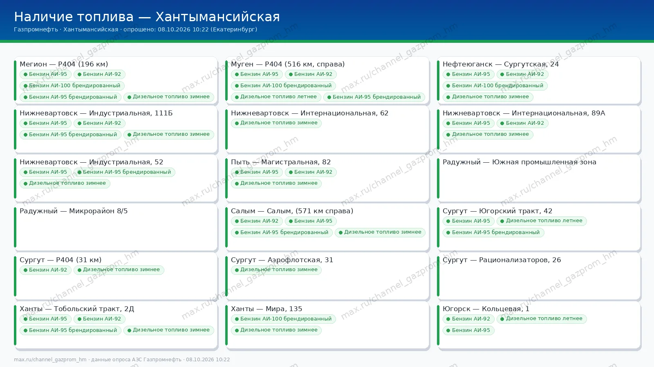Select Сургут — Югорский тракт, 42 title
Image resolution: width=654 pixels, height=367 pixels.
[497, 211]
